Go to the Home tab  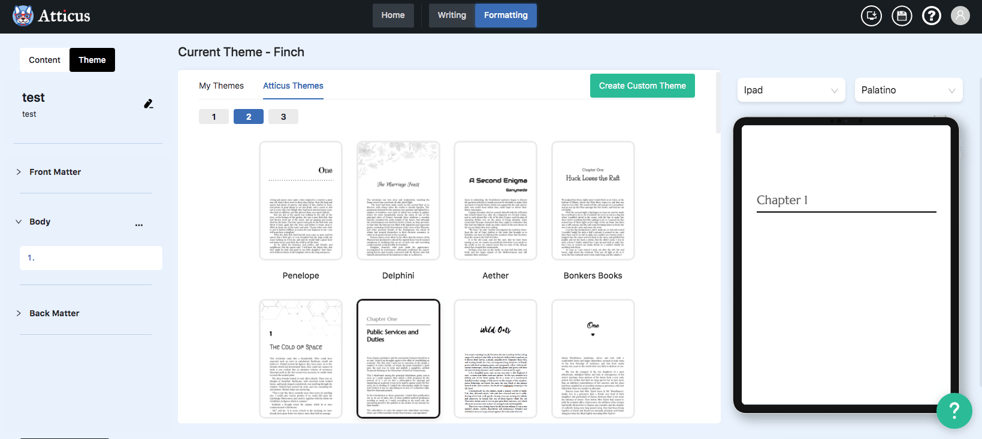(x=393, y=16)
